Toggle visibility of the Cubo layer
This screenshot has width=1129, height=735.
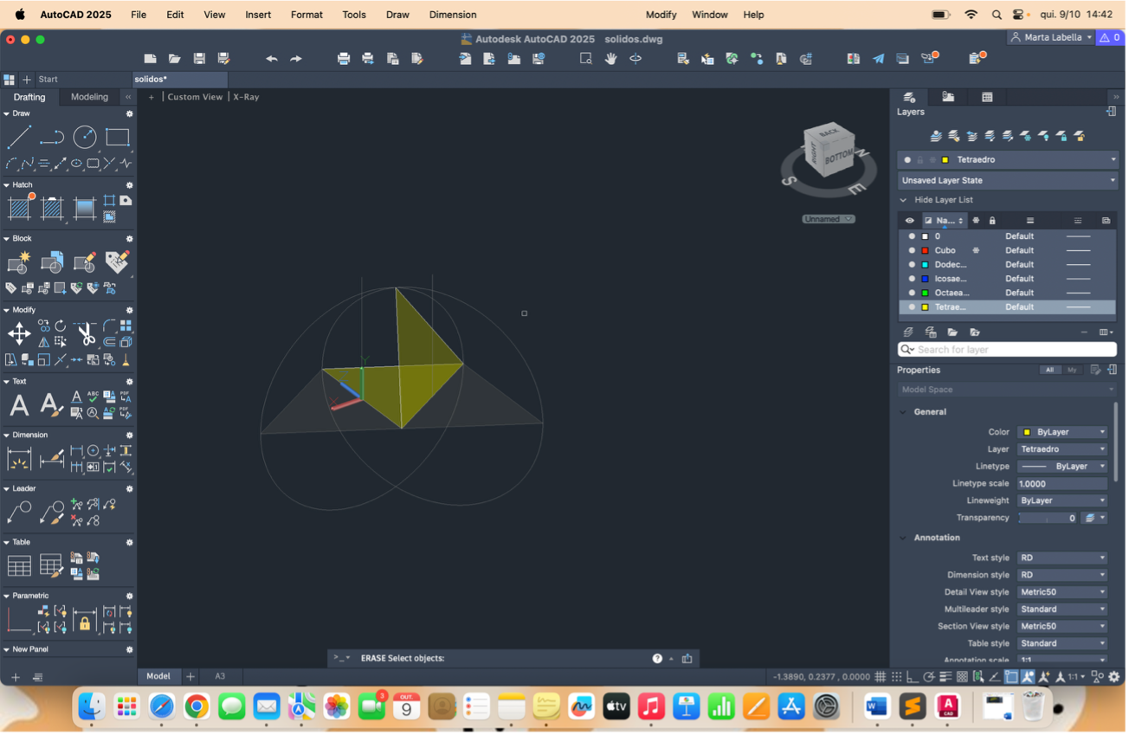[912, 251]
